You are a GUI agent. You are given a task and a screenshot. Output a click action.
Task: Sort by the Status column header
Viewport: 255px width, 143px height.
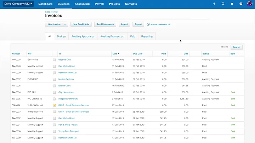point(206,54)
